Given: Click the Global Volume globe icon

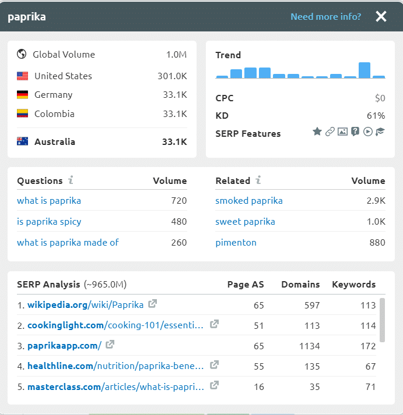Looking at the screenshot, I should [x=22, y=54].
